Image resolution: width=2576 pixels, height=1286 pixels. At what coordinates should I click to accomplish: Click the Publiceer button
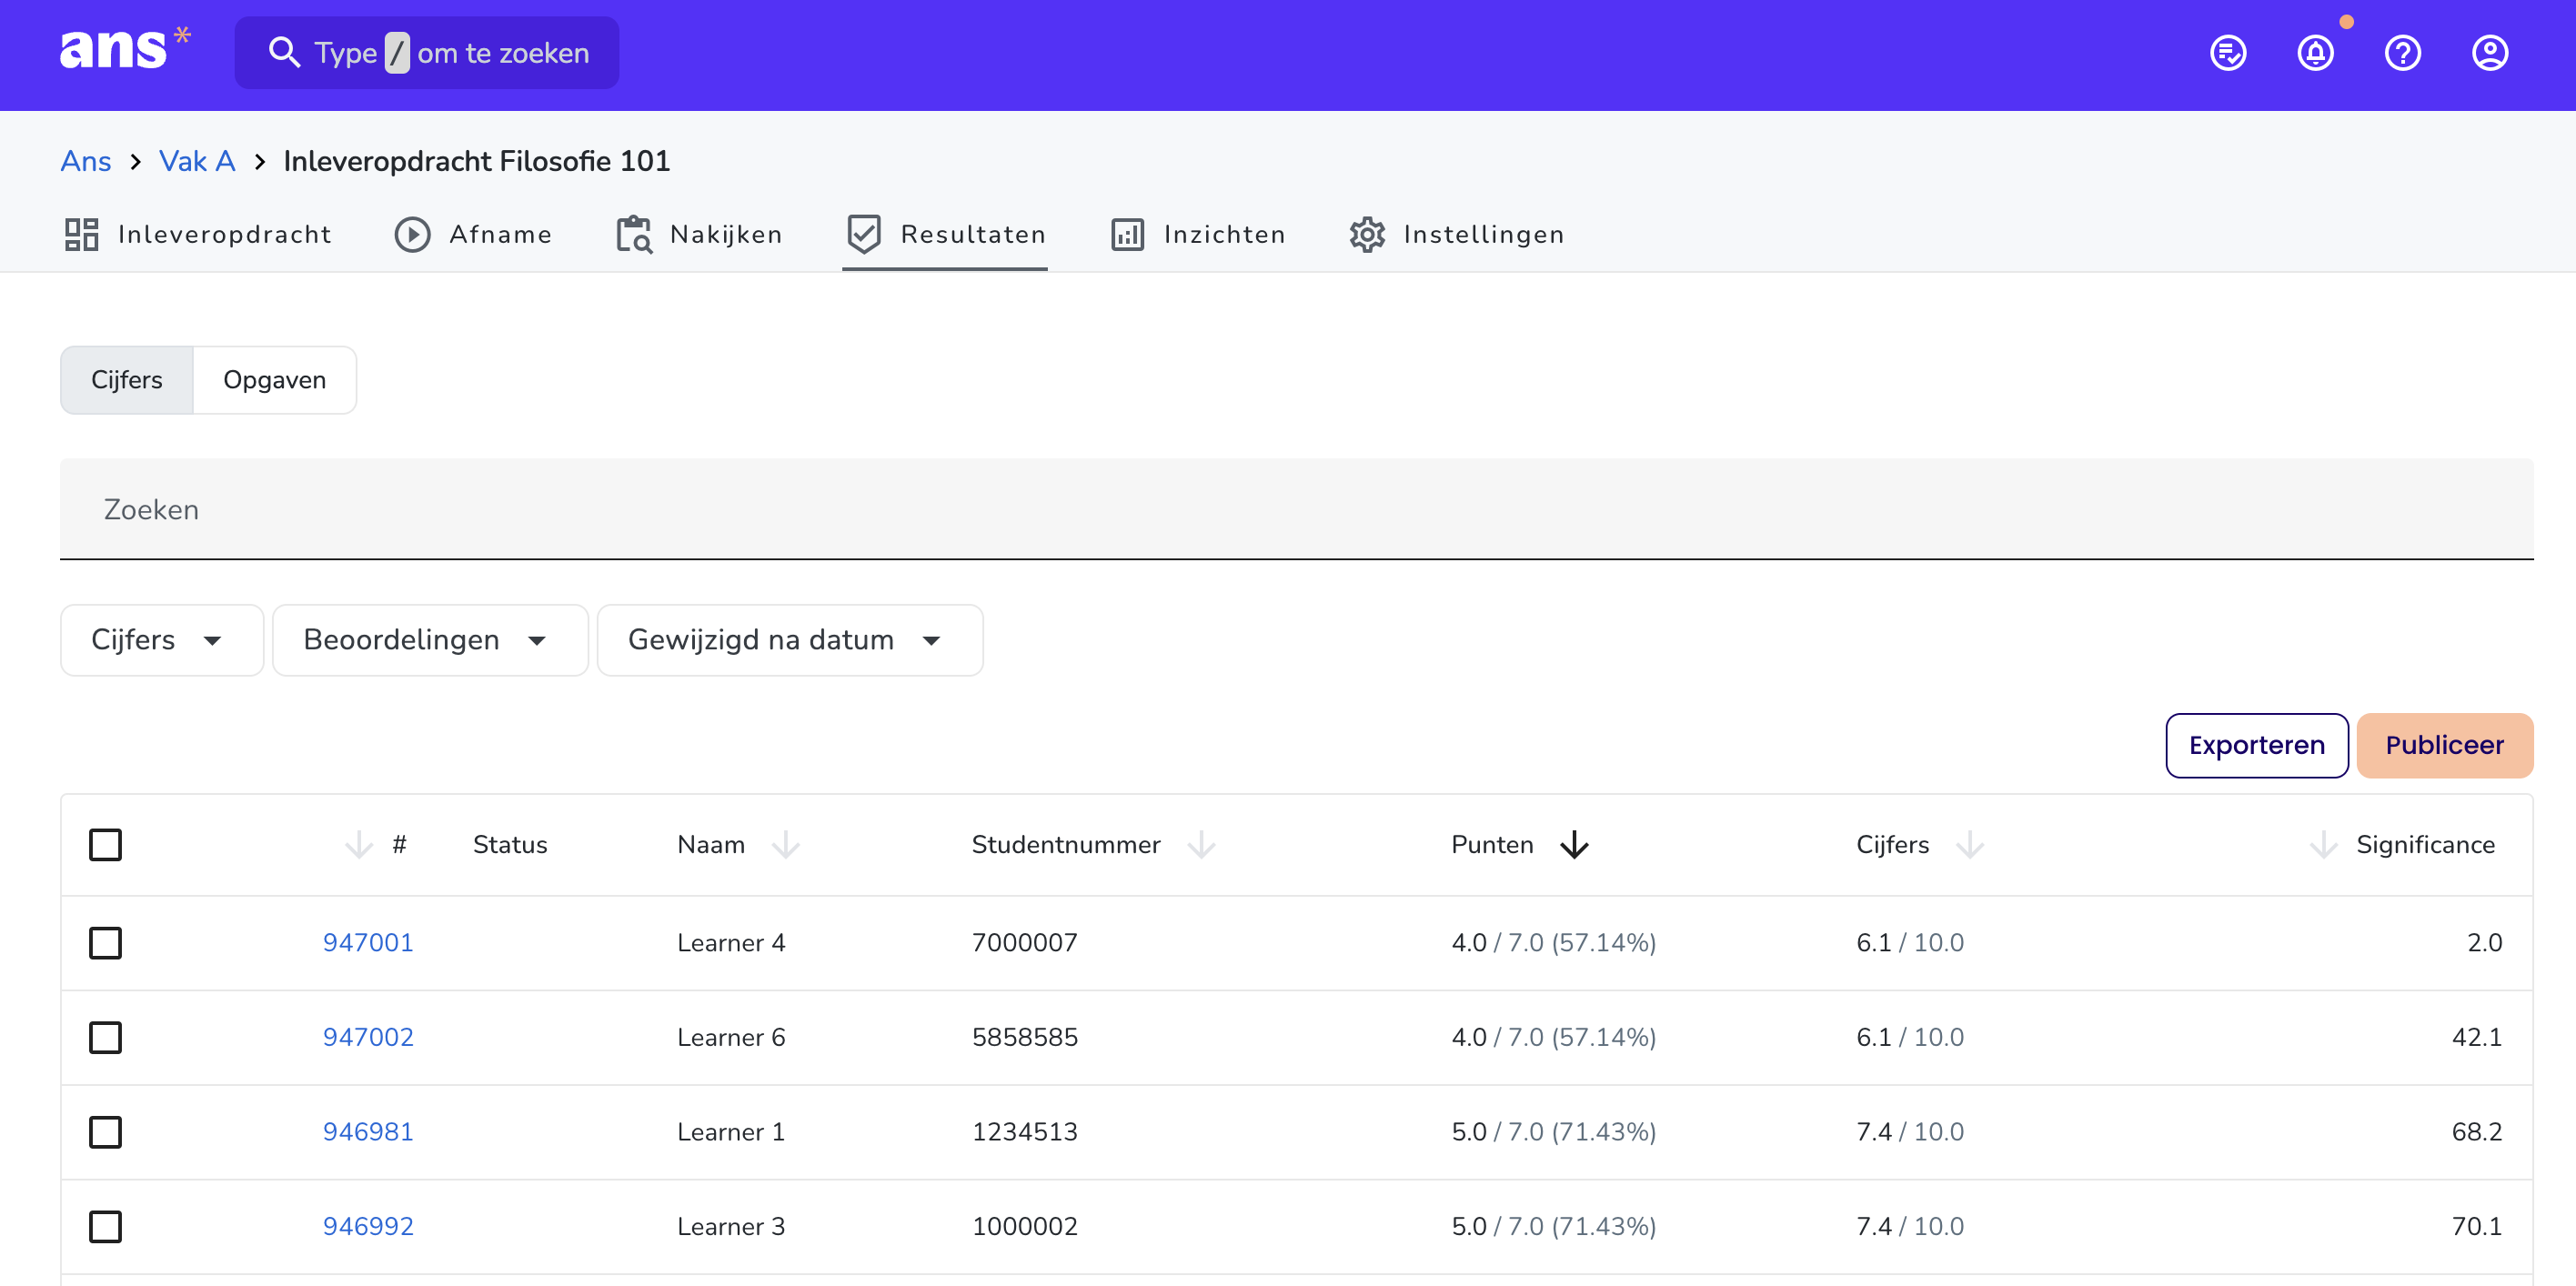point(2445,745)
